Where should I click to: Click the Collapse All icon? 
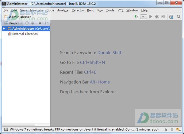(33, 23)
